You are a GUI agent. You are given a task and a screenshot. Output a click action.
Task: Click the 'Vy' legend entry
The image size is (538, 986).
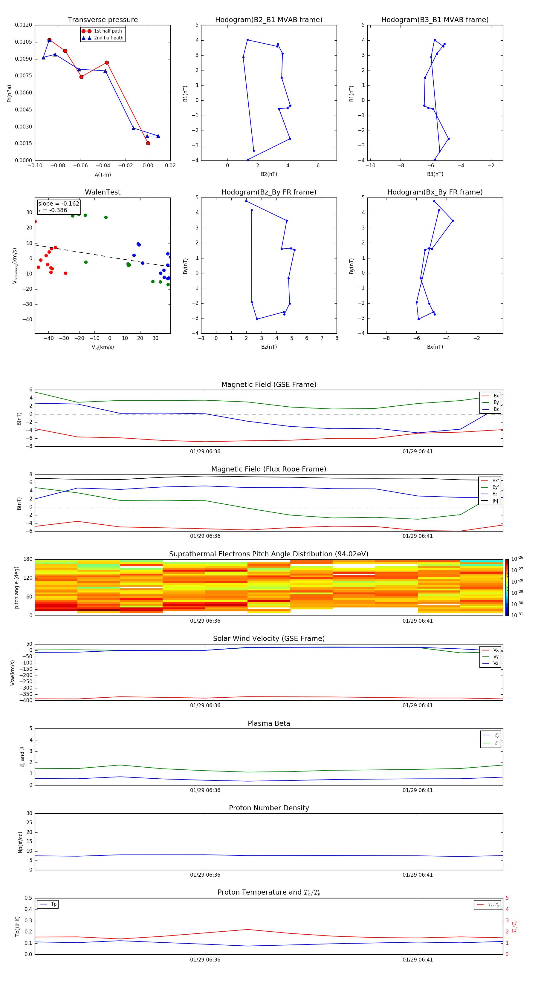[490, 656]
